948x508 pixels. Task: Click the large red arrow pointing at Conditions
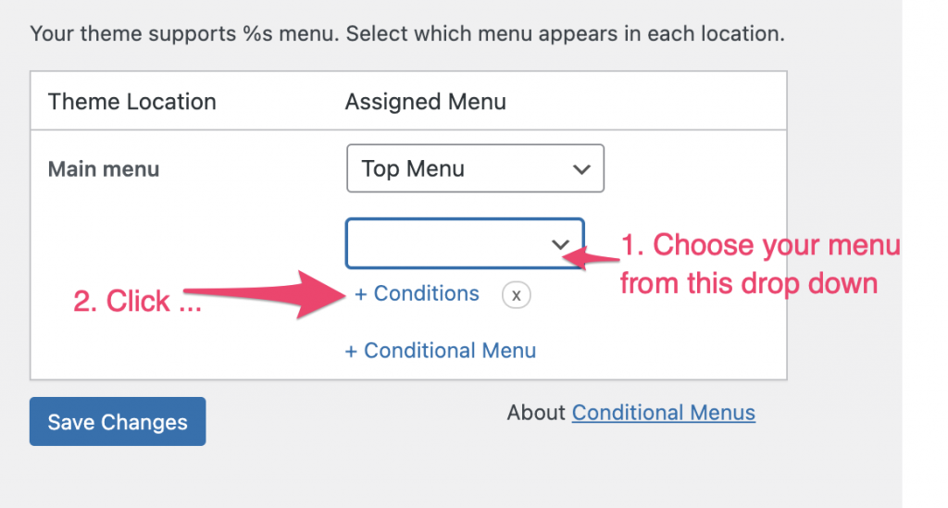pos(264,294)
